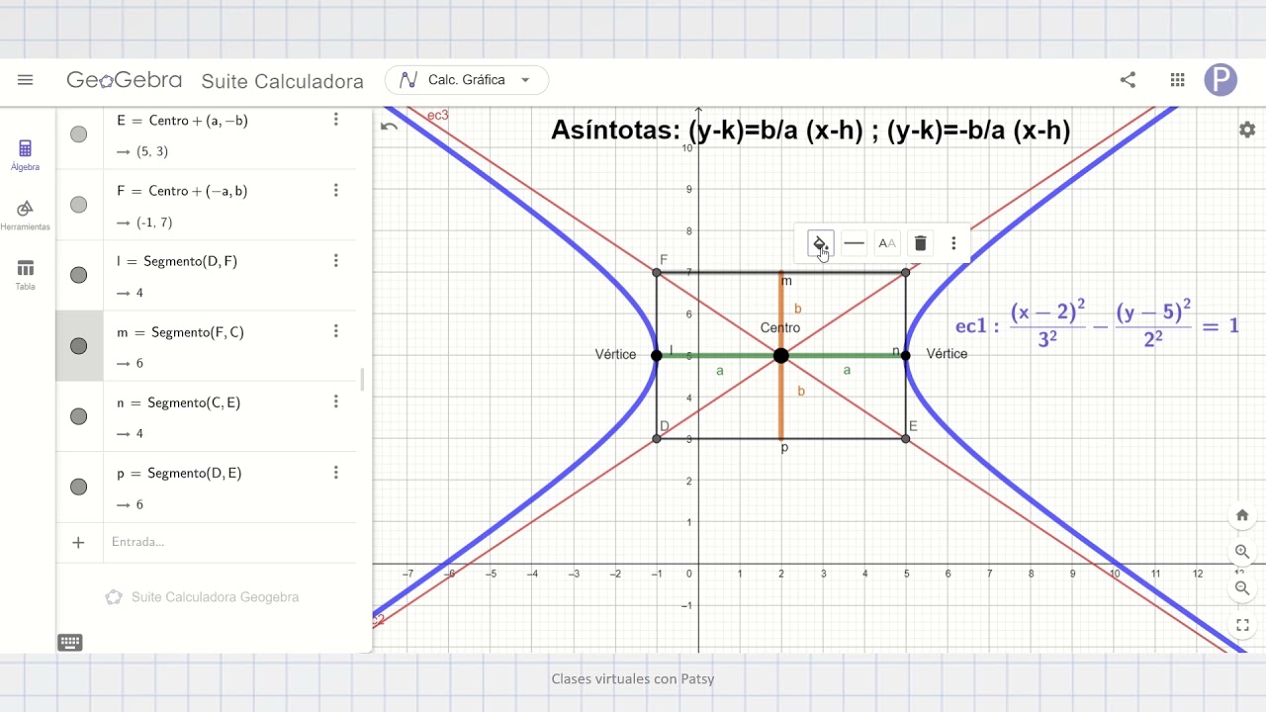Image resolution: width=1266 pixels, height=712 pixels.
Task: Open the Calc. Gráfica app dropdown
Action: [467, 80]
